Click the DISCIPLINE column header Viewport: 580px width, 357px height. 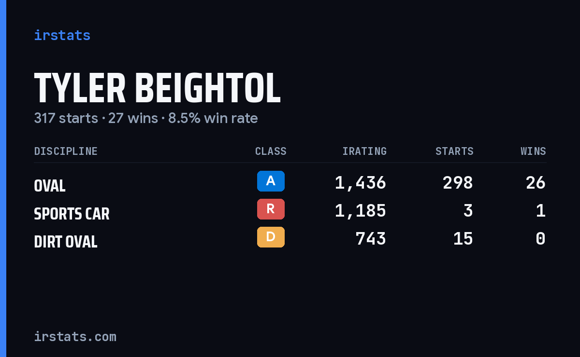[x=66, y=151]
